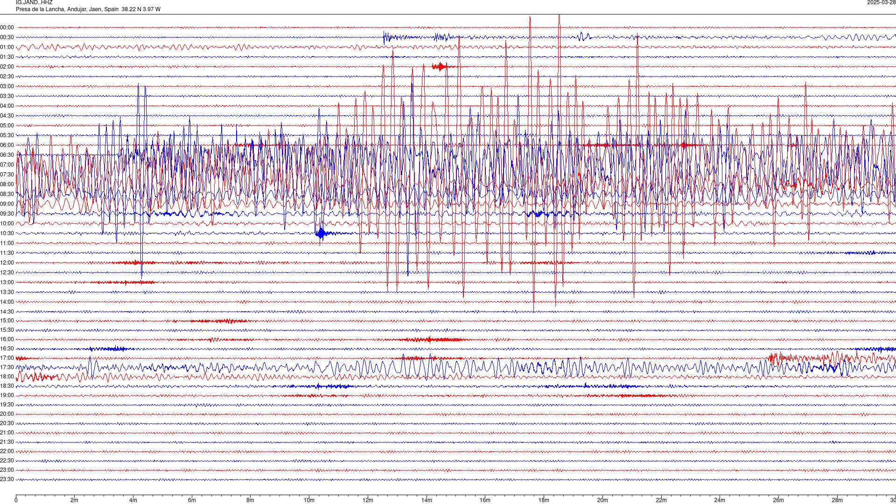Select the 13:00 trace time label
This screenshot has height=504, width=896.
coord(7,282)
